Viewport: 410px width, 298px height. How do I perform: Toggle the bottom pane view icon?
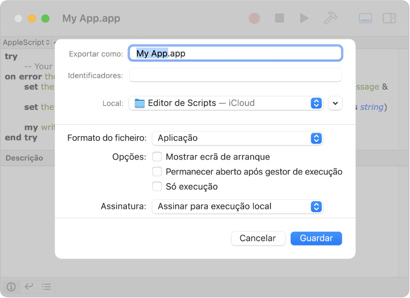(365, 18)
